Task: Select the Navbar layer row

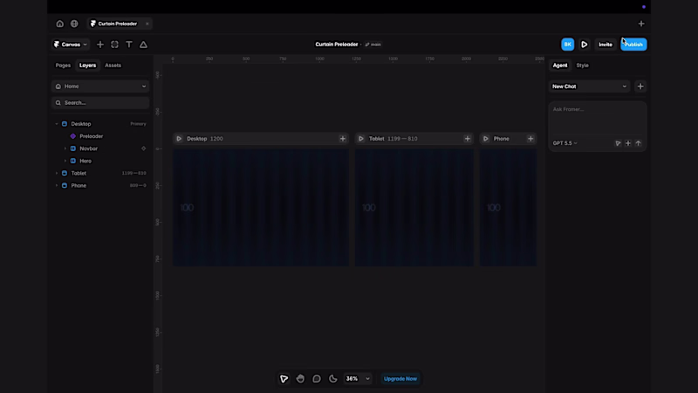Action: click(x=100, y=148)
